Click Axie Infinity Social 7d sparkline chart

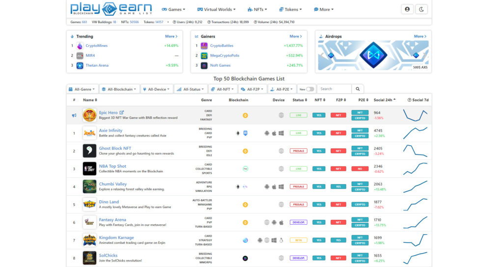(x=416, y=133)
